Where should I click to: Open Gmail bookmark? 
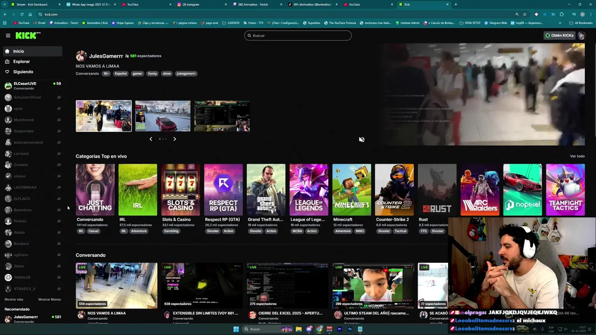click(x=39, y=23)
